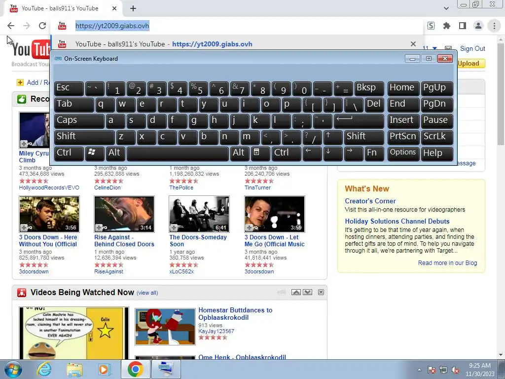Open Homestar Buttdances to Opblaaskrokodil title
Viewport: 505px width, 379px height.
[235, 314]
